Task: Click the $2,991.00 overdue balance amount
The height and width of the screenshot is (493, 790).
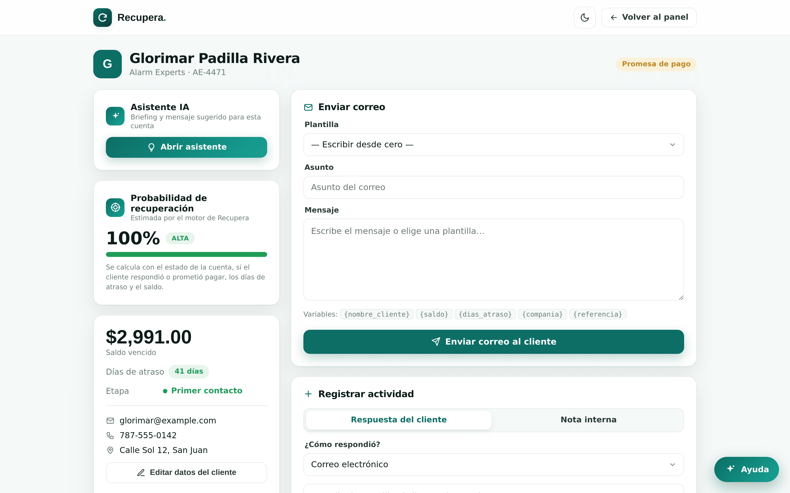Action: coord(149,337)
